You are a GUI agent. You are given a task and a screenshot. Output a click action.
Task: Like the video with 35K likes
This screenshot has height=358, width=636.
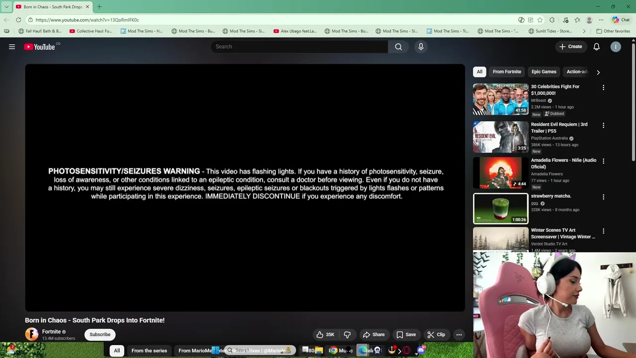pyautogui.click(x=325, y=335)
